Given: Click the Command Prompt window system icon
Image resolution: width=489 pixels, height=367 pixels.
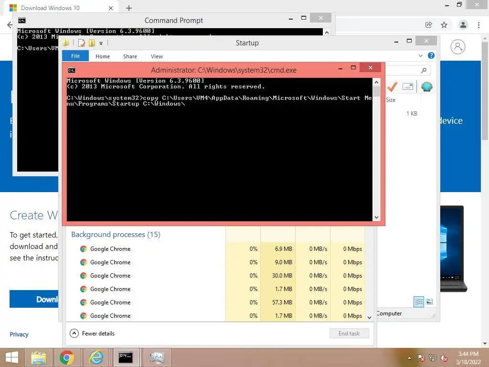Looking at the screenshot, I should (x=22, y=21).
